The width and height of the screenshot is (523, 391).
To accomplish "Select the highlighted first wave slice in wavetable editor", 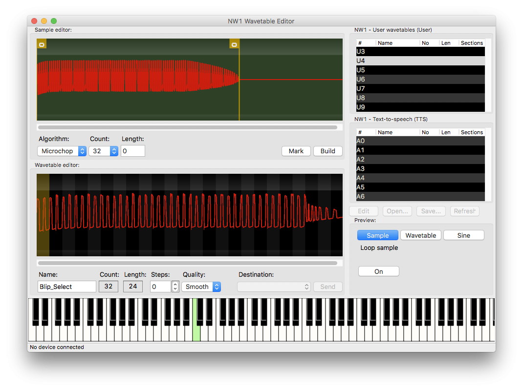I will pos(43,215).
